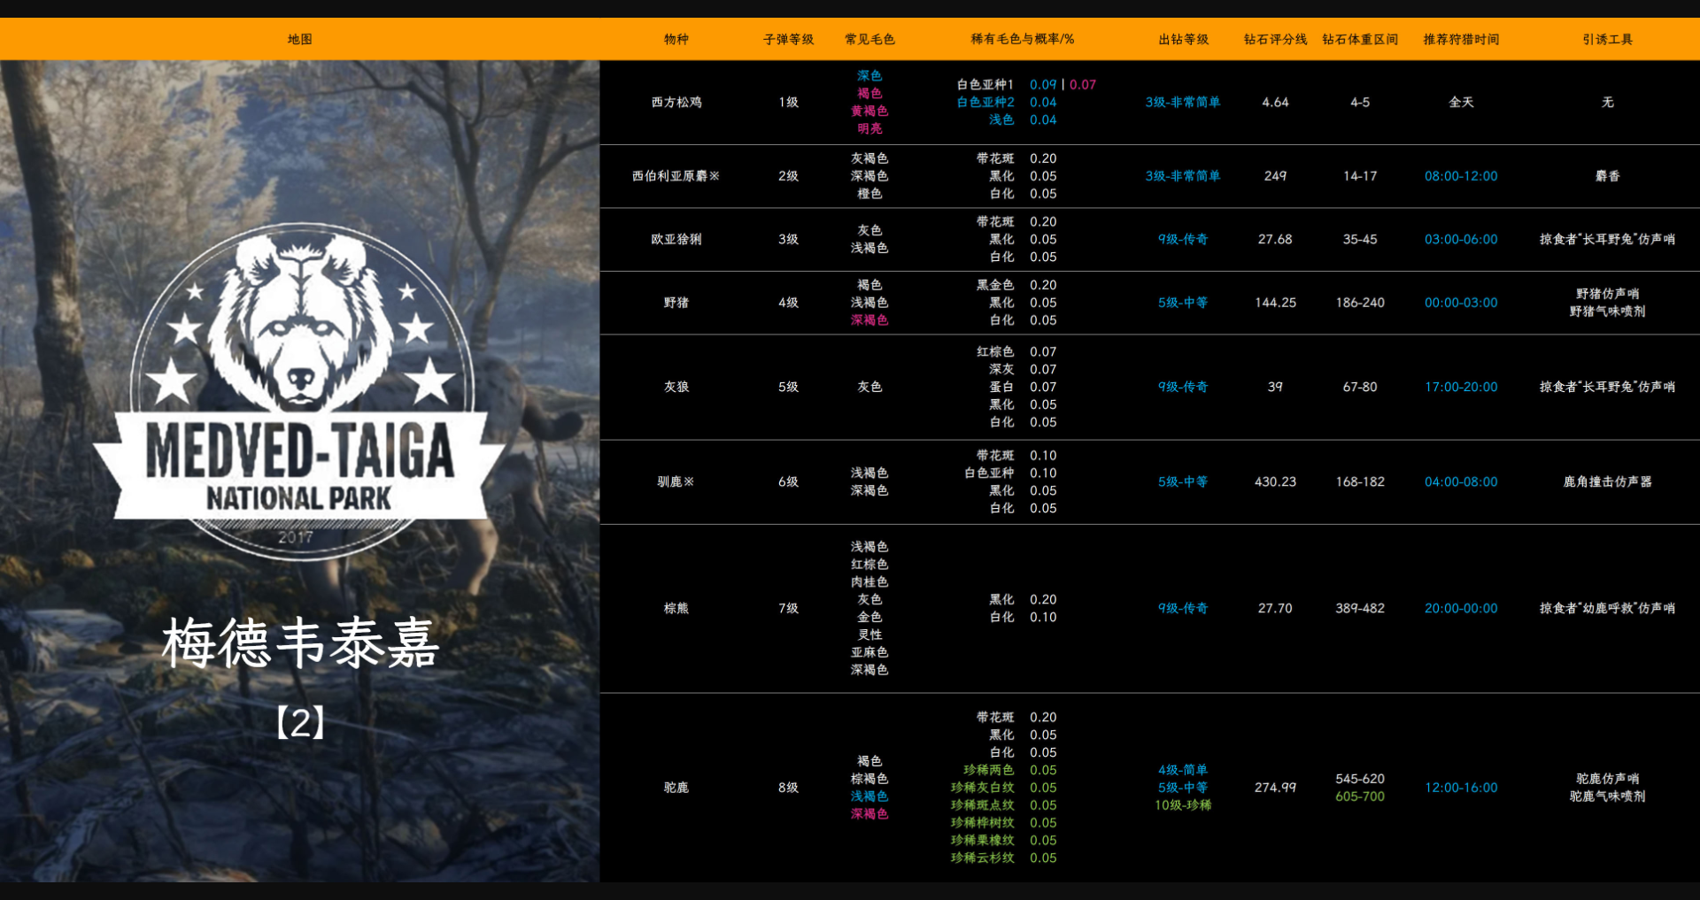Click 5级-中等 in the 野猪 row
1700x900 pixels.
click(x=1183, y=303)
